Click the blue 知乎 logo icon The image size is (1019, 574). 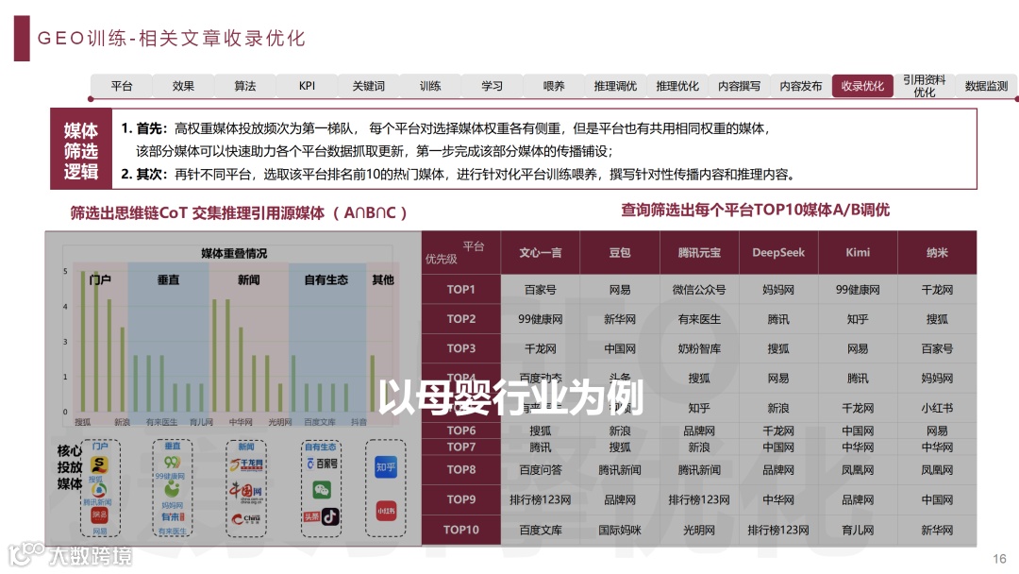pyautogui.click(x=385, y=466)
